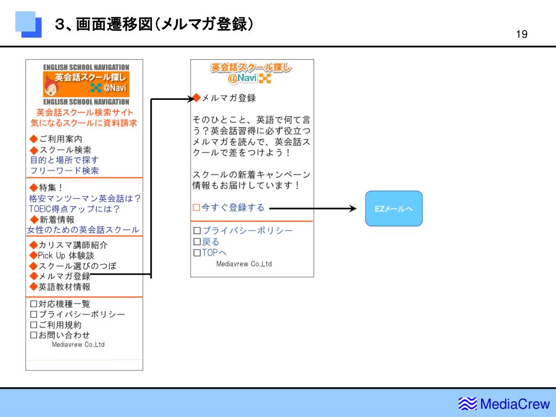Click Mediavrew Co.,Ltd on left screen
Image resolution: width=556 pixels, height=417 pixels.
click(x=78, y=345)
